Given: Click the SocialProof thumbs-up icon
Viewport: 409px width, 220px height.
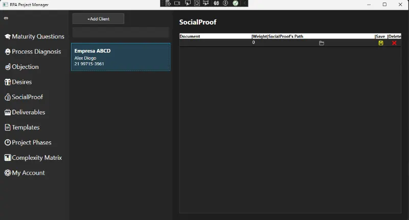Looking at the screenshot, I should pyautogui.click(x=8, y=97).
